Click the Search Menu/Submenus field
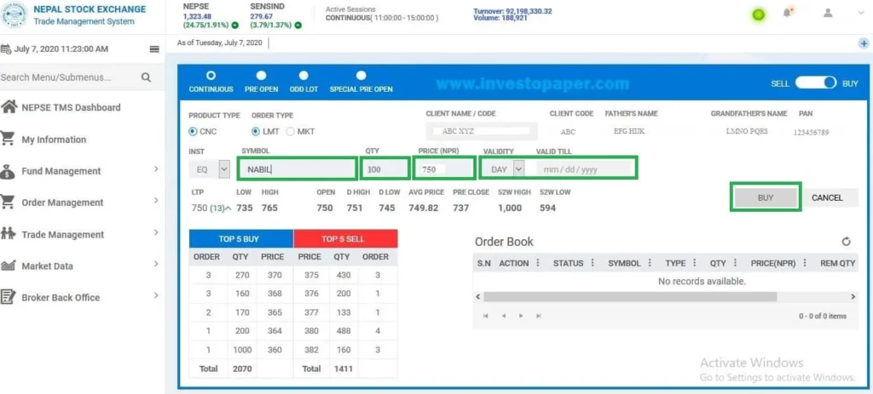This screenshot has width=873, height=394. [70, 77]
